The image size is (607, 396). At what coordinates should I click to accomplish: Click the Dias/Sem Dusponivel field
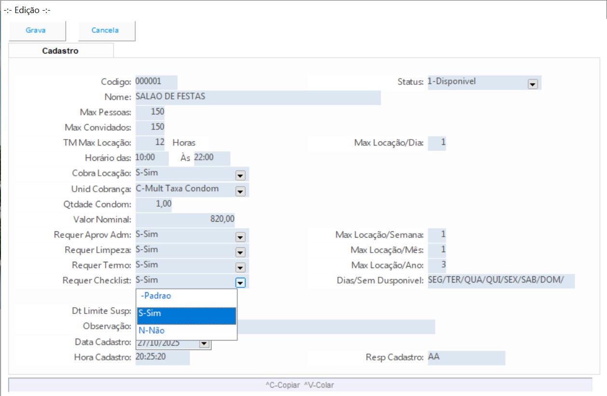500,281
